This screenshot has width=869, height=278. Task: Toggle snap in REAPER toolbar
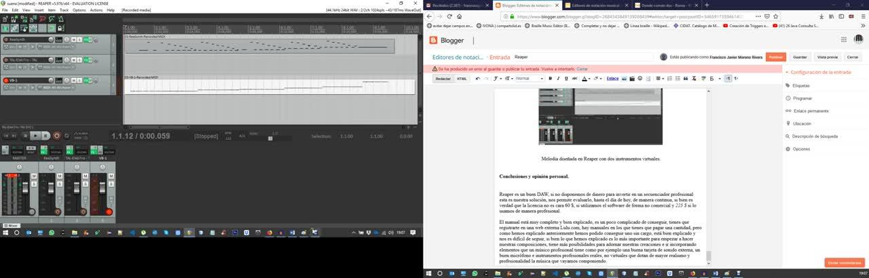coord(52,28)
